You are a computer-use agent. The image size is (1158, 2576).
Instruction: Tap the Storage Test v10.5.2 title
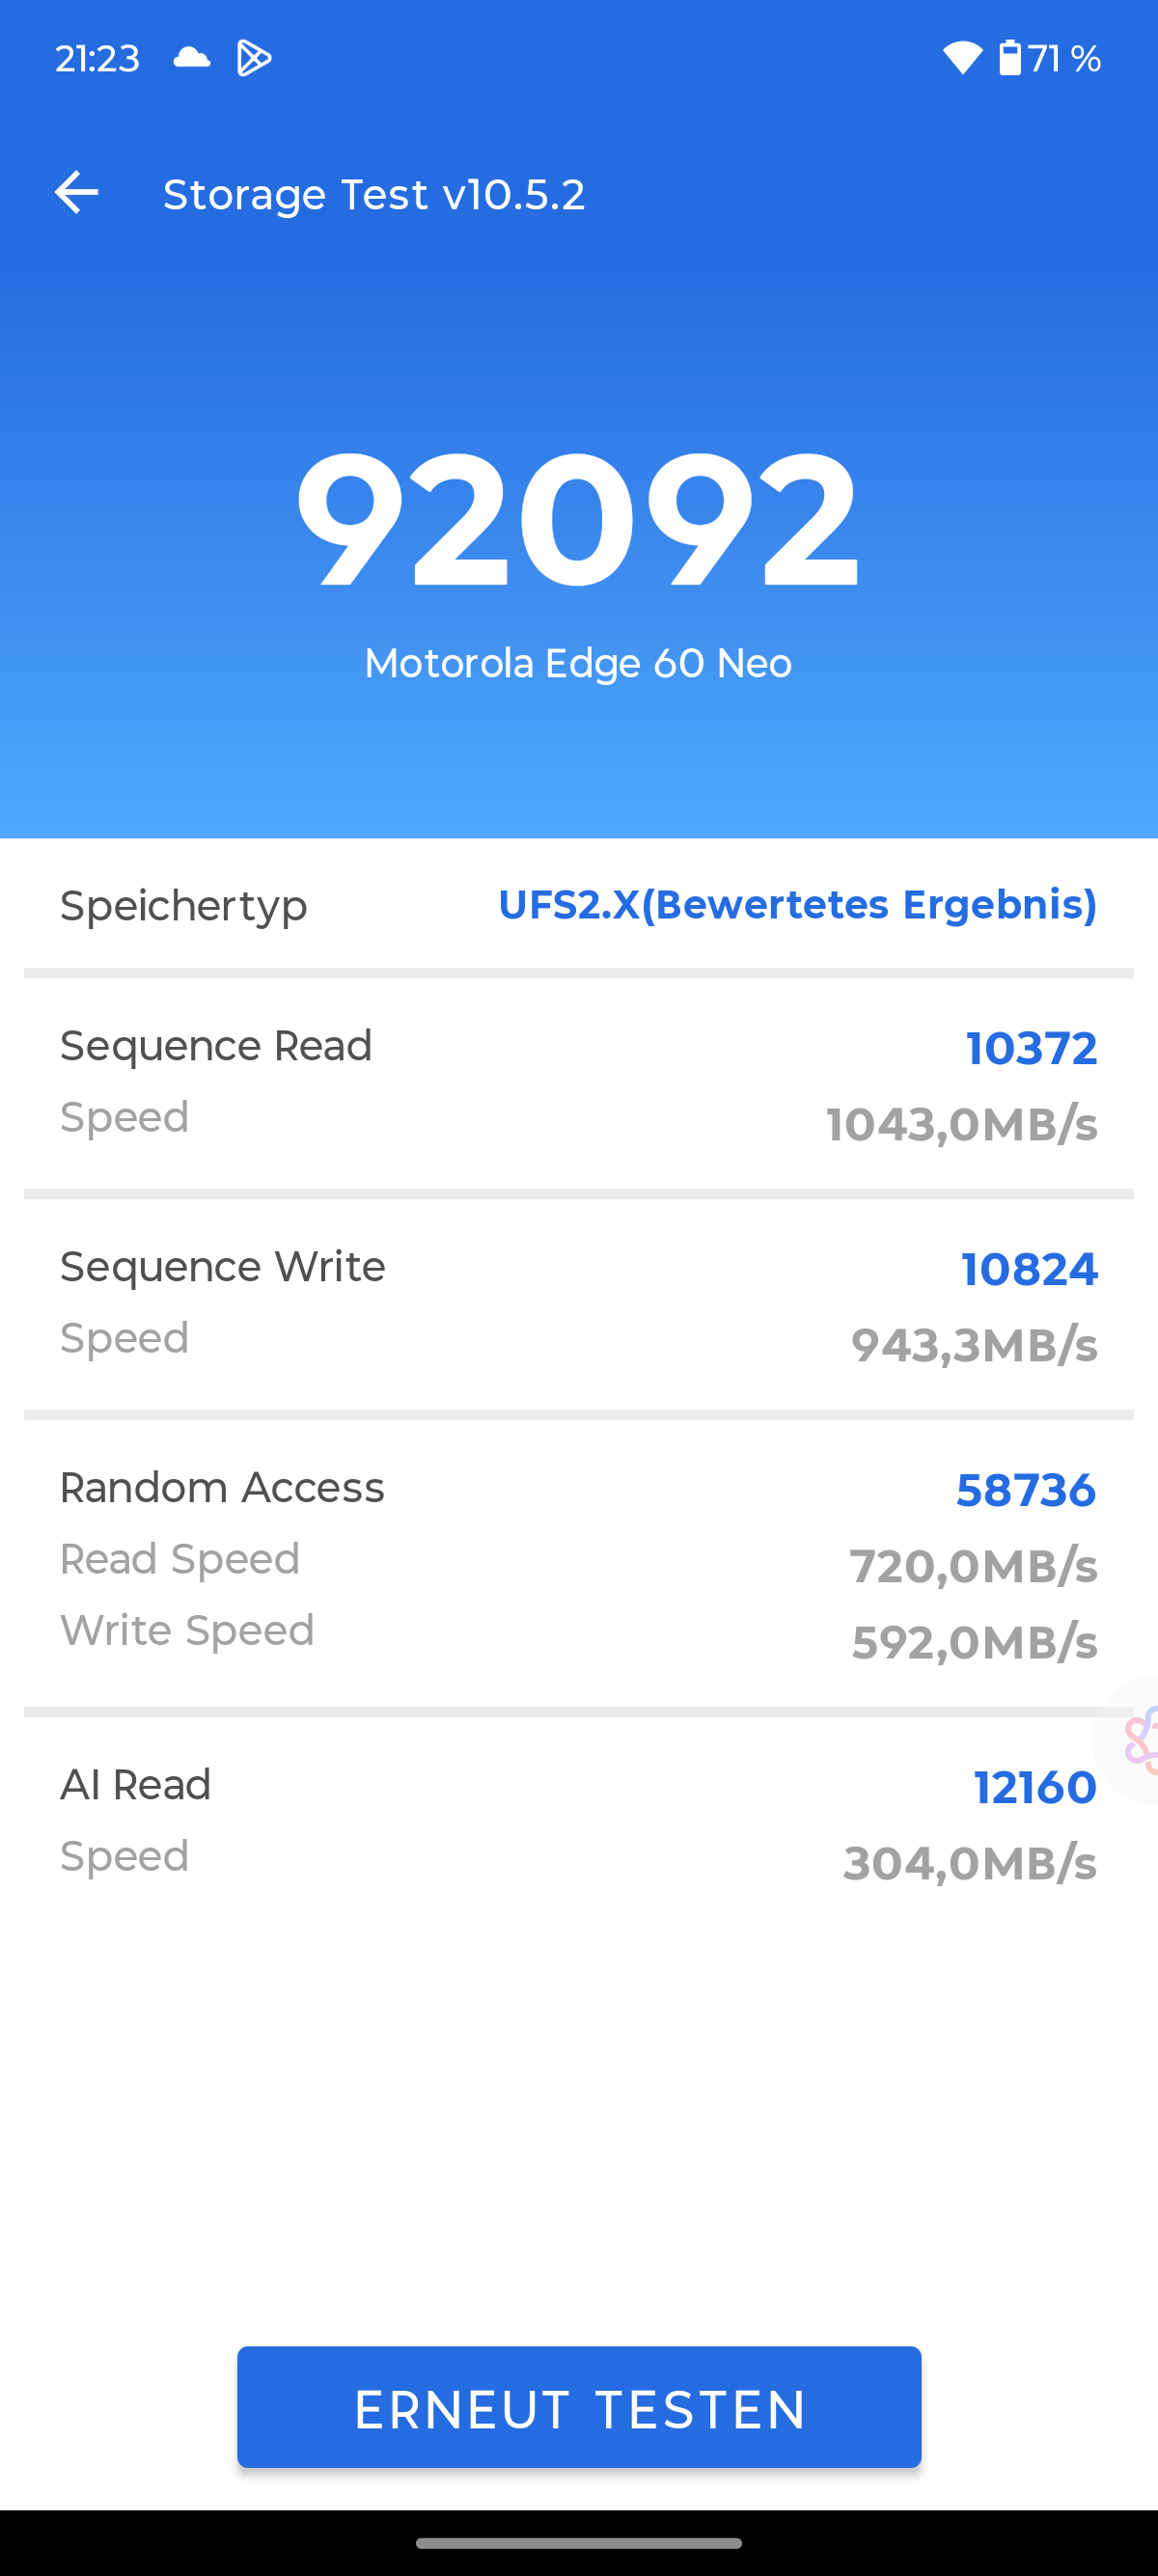(x=374, y=194)
